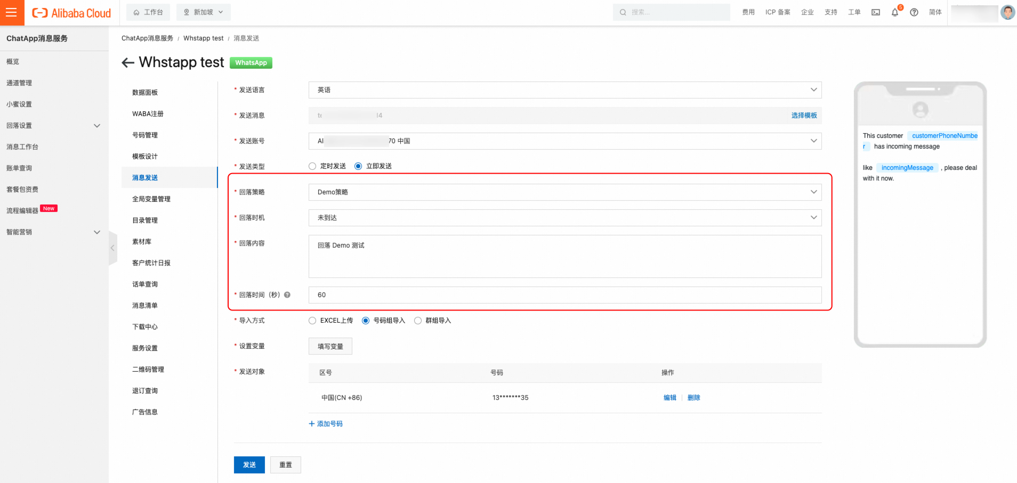
Task: Open the 发送语言 dropdown
Action: click(x=565, y=90)
